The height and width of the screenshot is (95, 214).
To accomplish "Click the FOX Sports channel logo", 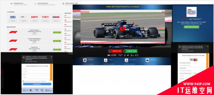I will pyautogui.click(x=13, y=17).
